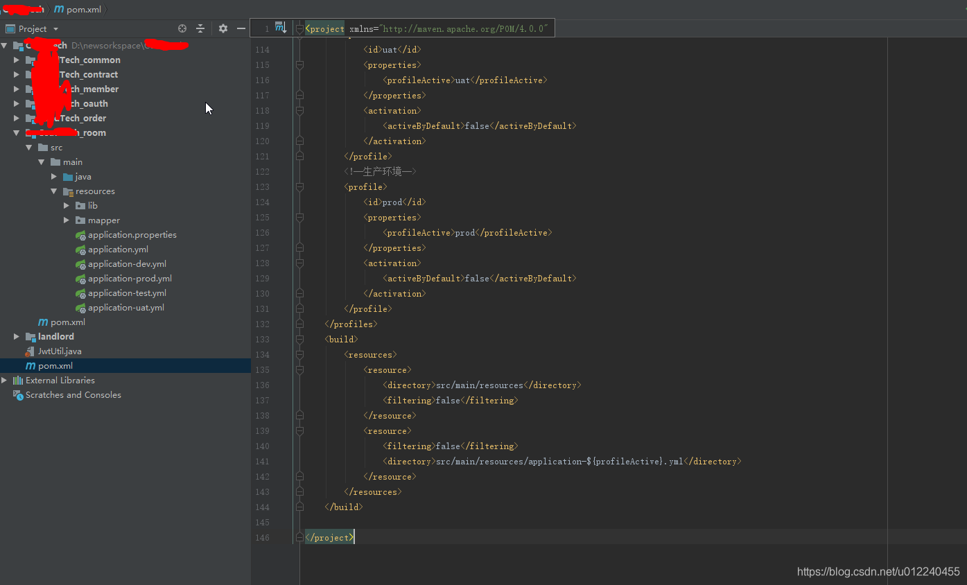Viewport: 967px width, 585px height.
Task: Expand the java folder
Action: [54, 176]
